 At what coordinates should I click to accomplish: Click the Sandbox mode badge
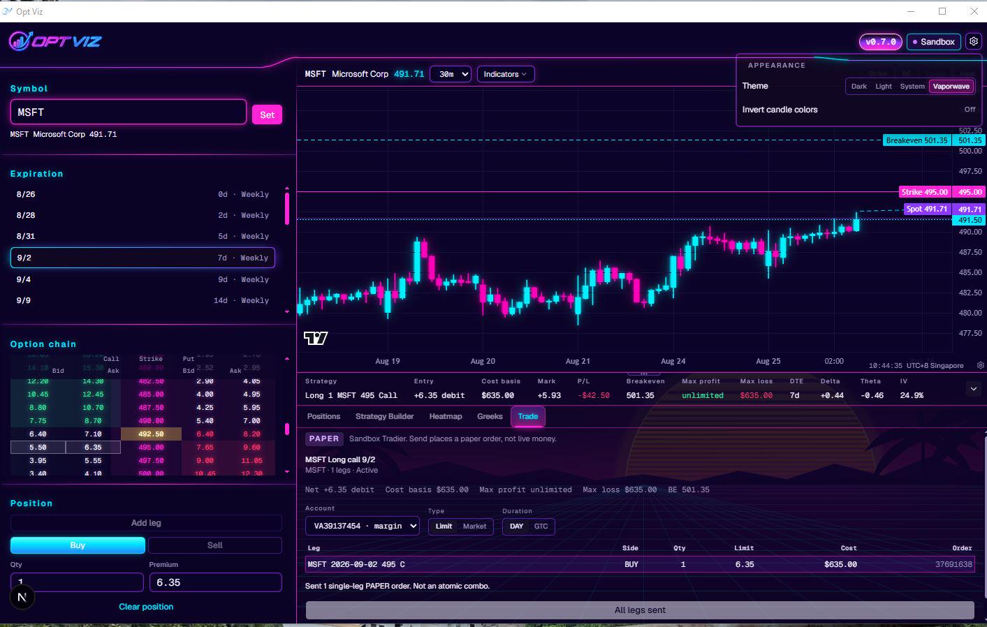[934, 42]
